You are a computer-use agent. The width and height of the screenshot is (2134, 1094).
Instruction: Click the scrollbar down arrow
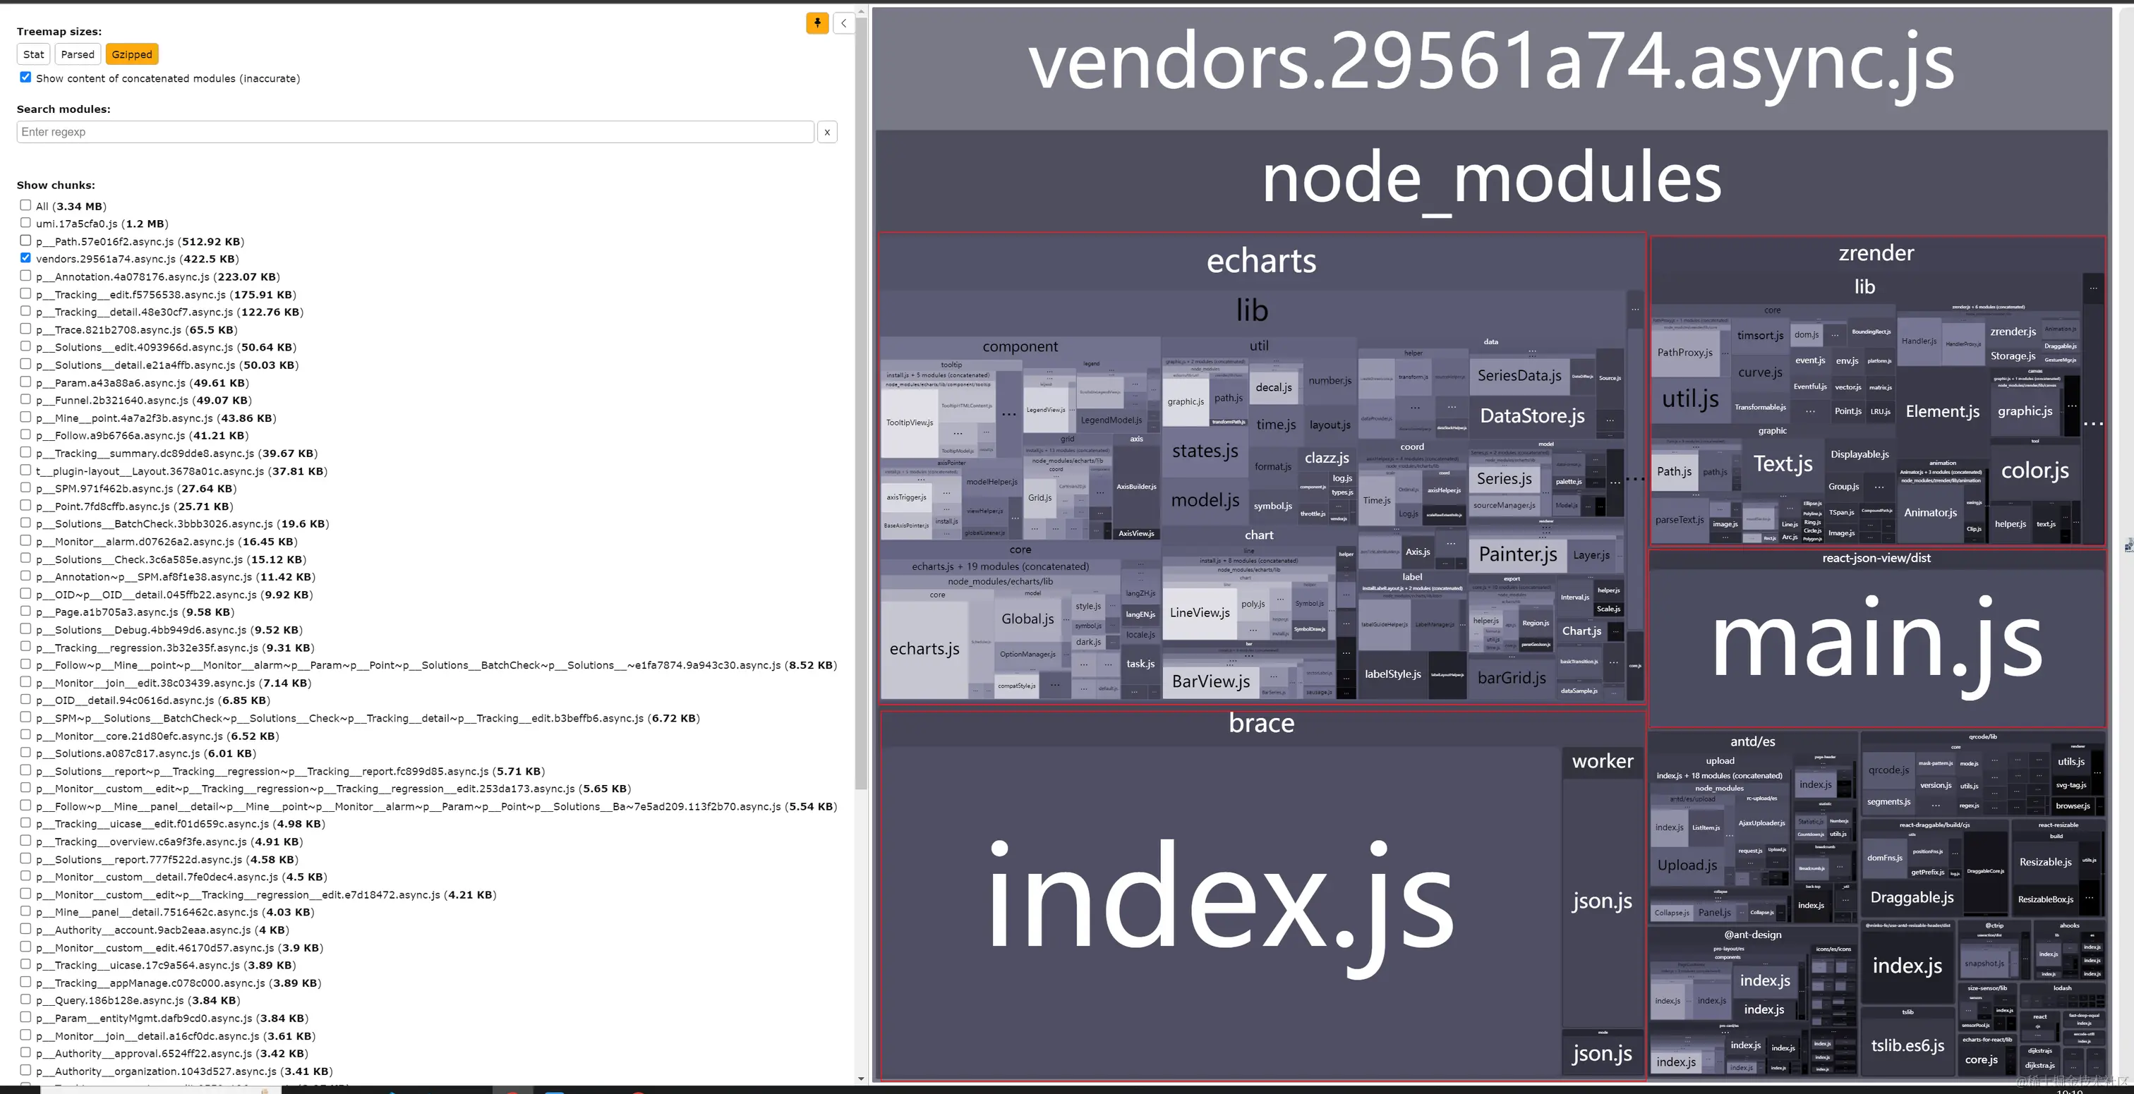click(862, 1078)
